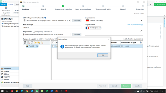This screenshot has height=93, width=166.
Task: Click the Terminer button
Action: coord(126,86)
